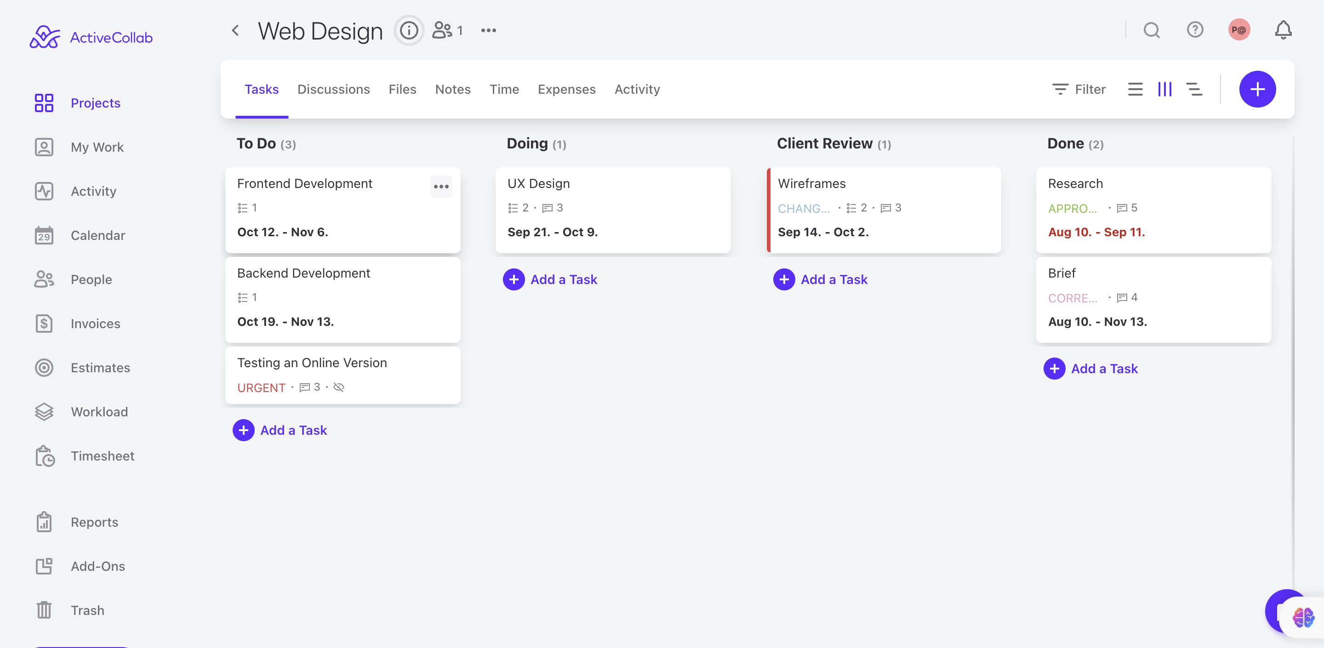1324x648 pixels.
Task: Open Frontend Development card options menu
Action: (440, 187)
